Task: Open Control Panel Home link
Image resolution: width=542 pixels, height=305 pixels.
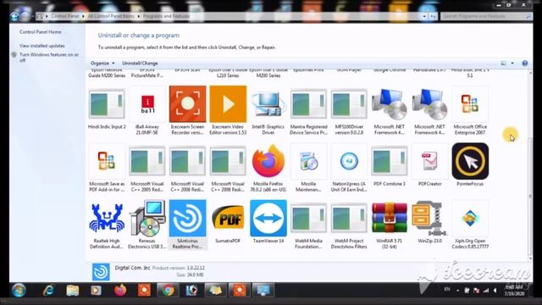Action: [x=41, y=32]
